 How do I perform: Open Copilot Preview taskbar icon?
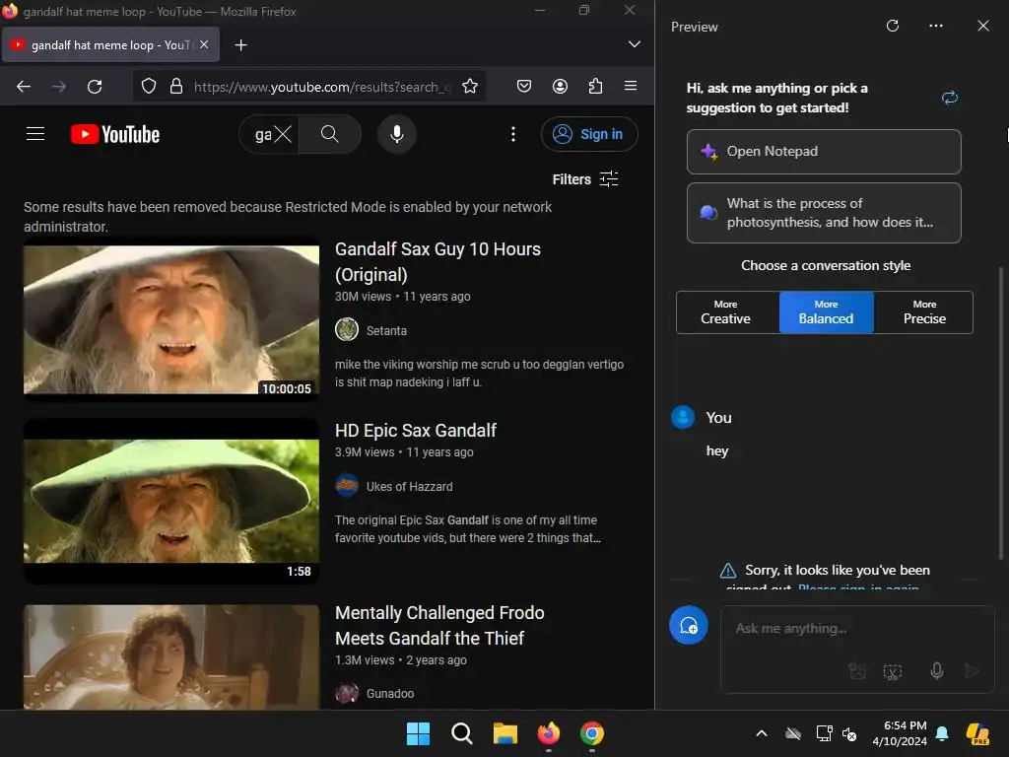(x=978, y=733)
